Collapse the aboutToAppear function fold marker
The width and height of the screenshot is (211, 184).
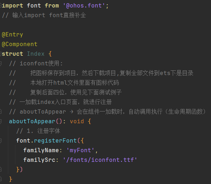click(1, 121)
